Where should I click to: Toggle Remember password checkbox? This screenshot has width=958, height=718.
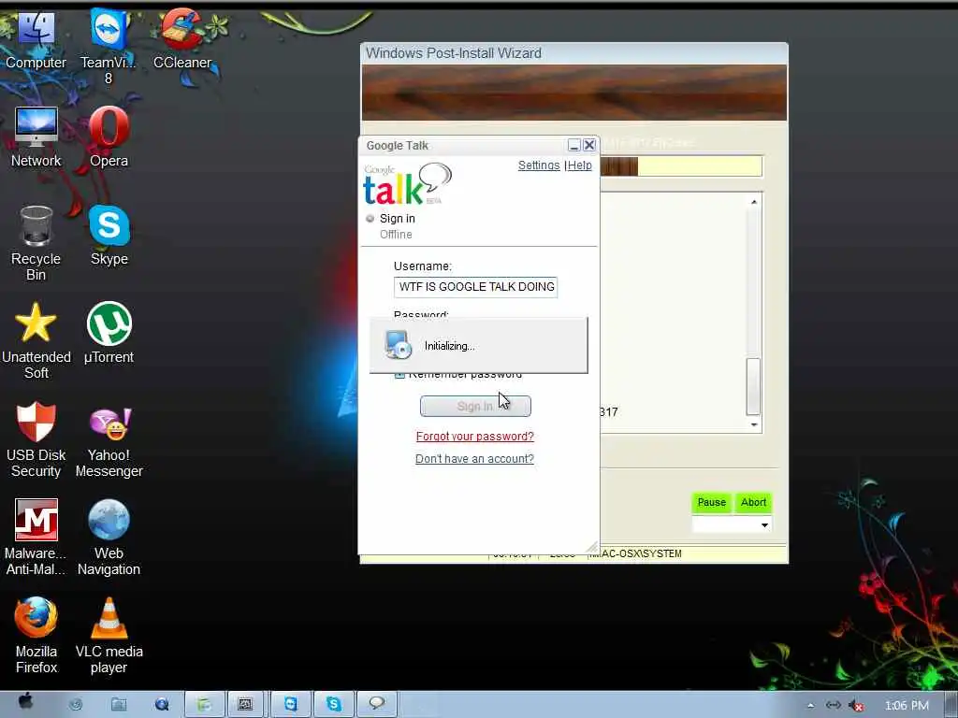click(x=399, y=374)
